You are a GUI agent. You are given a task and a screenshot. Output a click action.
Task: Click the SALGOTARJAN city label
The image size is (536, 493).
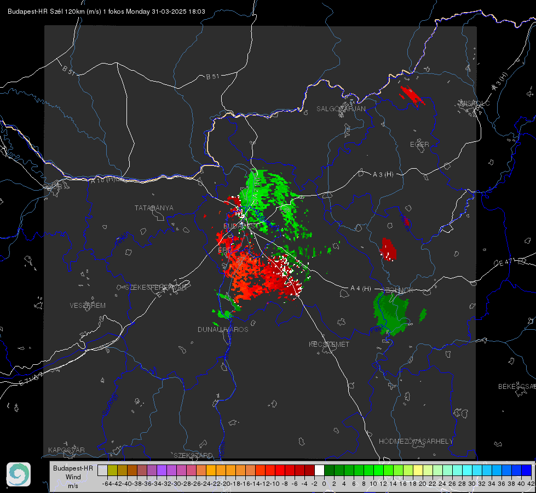pos(341,109)
